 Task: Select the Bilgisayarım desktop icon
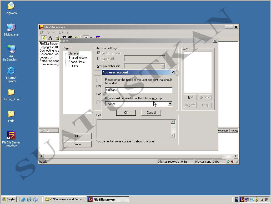[11, 30]
